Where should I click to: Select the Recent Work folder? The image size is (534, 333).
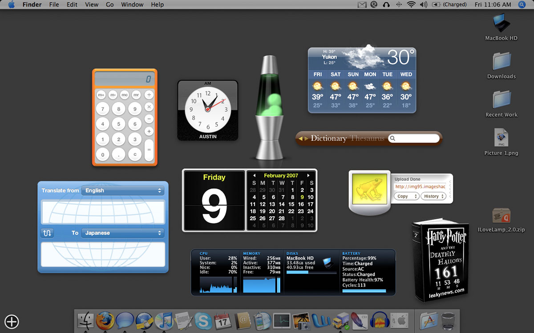[501, 104]
